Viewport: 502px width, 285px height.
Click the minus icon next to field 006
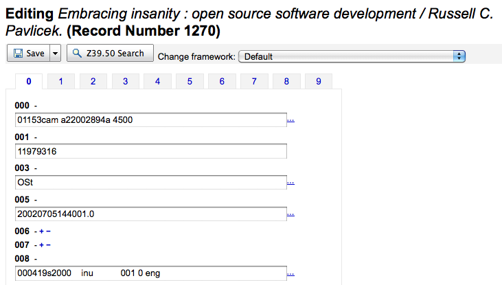point(48,231)
